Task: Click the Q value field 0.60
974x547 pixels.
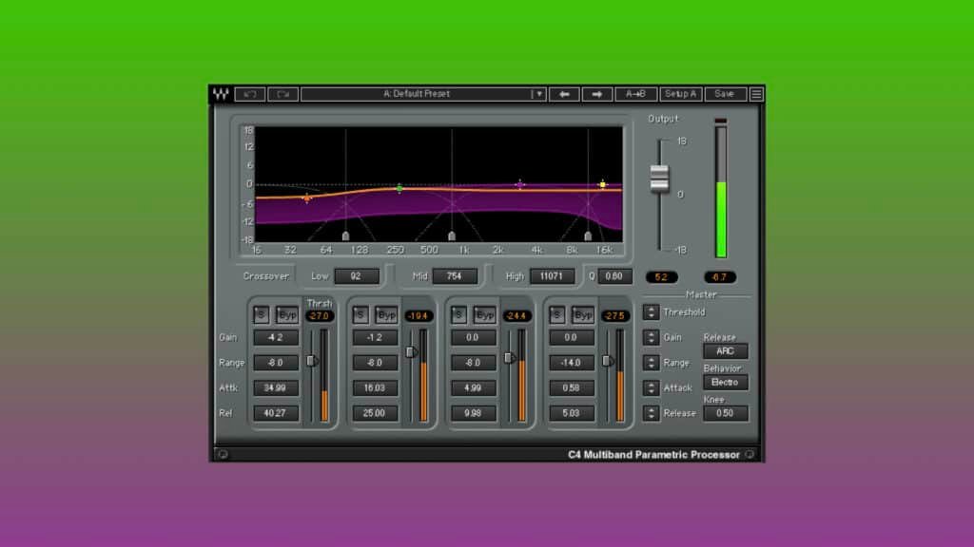Action: click(614, 276)
